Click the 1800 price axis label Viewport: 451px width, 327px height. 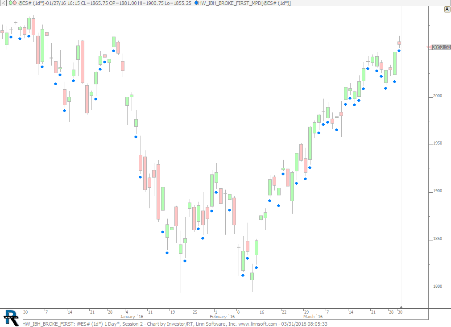[438, 286]
